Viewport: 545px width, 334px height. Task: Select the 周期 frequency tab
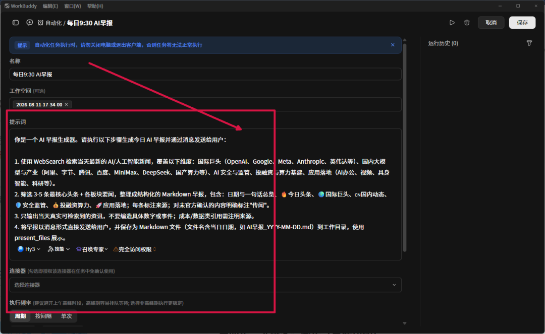coord(20,316)
